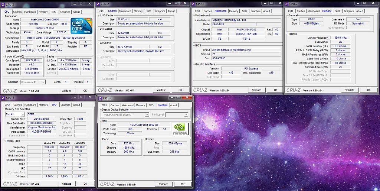Click Validate in the Caches window
The width and height of the screenshot is (380, 191).
tap(161, 90)
